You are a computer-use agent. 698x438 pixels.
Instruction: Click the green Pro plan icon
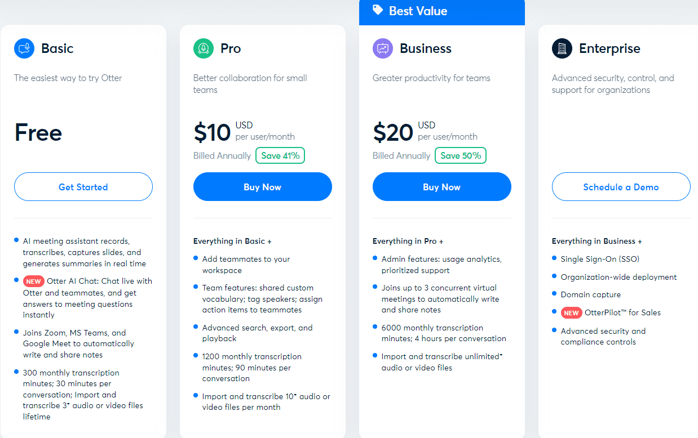(204, 48)
